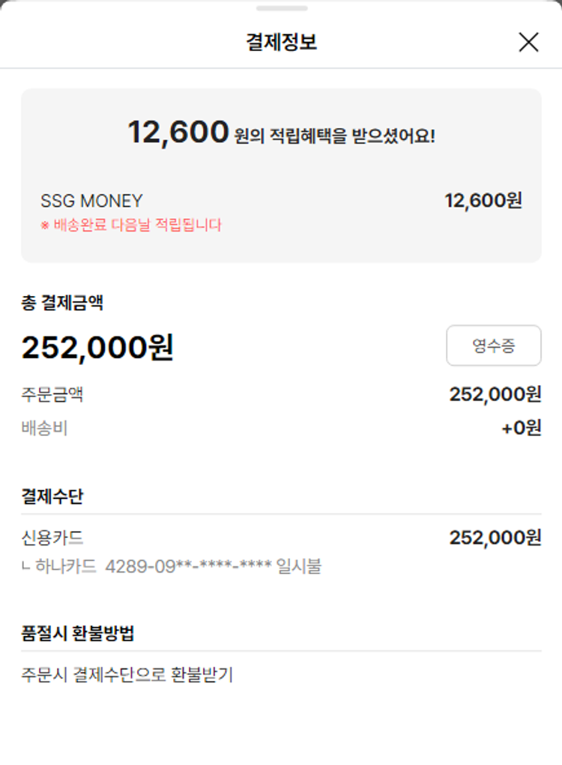This screenshot has height=765, width=562.
Task: Click the large 12,600 reward headline
Action: (x=178, y=133)
